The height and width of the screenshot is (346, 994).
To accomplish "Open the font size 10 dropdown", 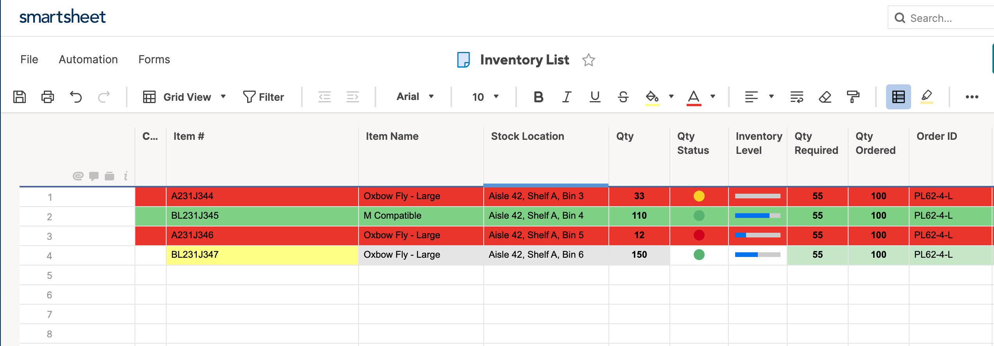I will click(485, 97).
